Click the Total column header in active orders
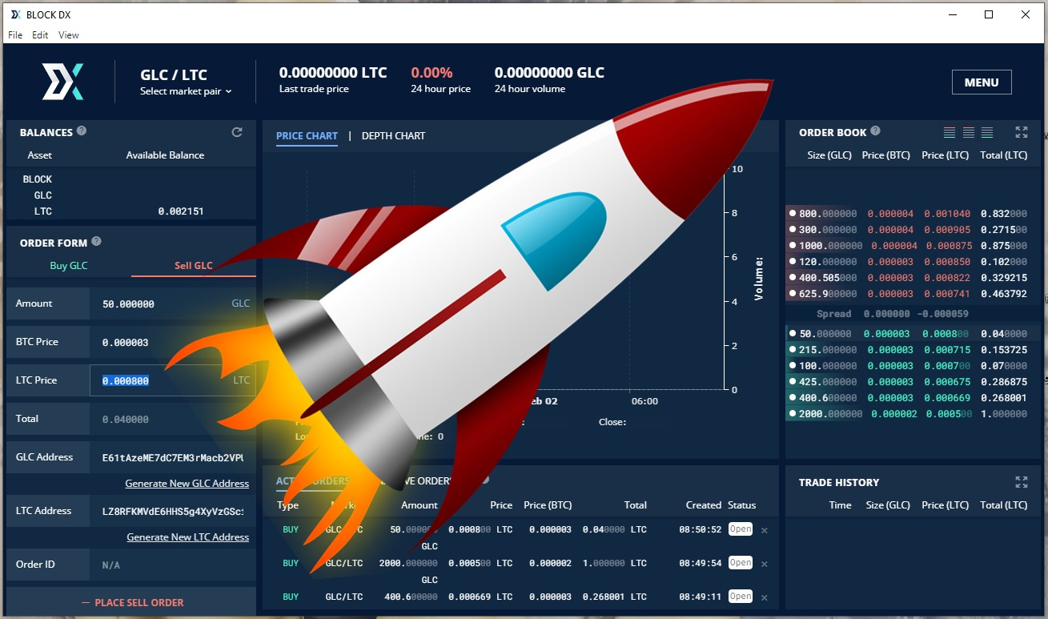This screenshot has height=619, width=1048. coord(636,505)
